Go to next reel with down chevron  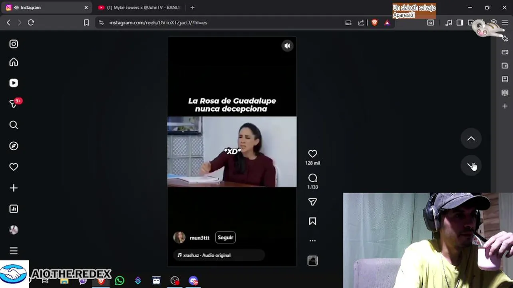[x=471, y=166]
